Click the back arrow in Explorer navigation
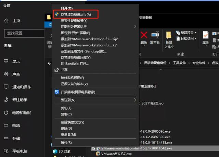This screenshot has height=157, width=219. (x=49, y=63)
